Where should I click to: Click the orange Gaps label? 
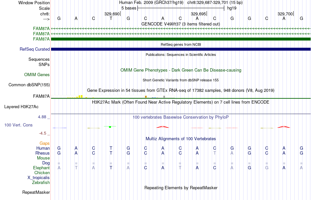(x=45, y=143)
